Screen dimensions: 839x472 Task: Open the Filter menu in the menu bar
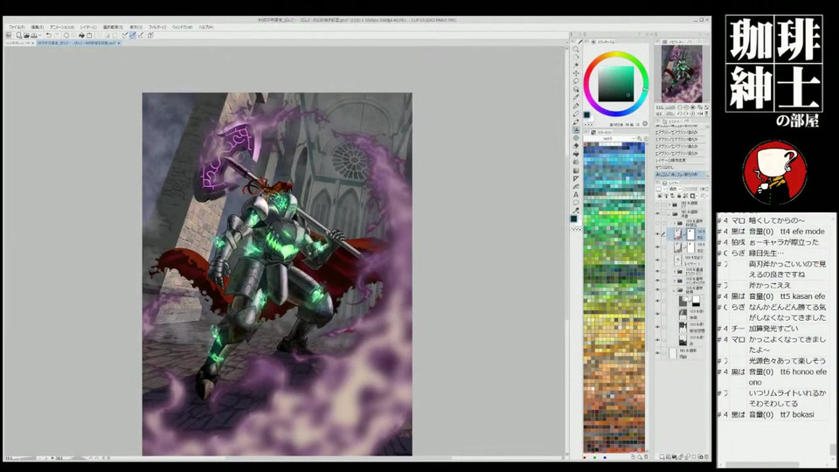[x=157, y=27]
